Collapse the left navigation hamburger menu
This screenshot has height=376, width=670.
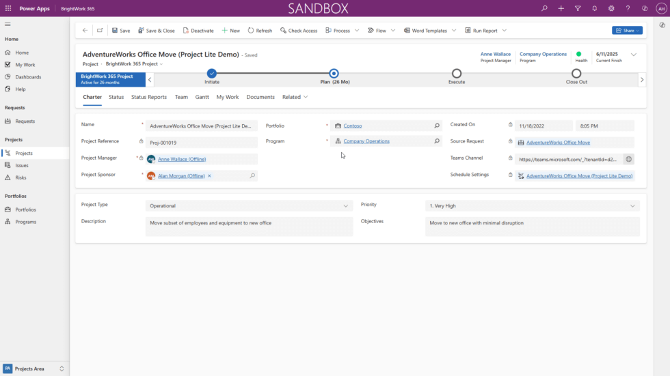point(8,25)
